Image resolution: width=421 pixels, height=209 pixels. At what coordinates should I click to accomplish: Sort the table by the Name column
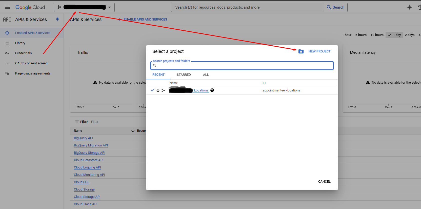(78, 131)
